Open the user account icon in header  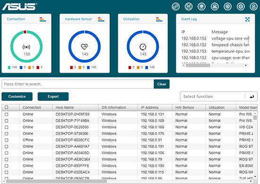(253, 7)
